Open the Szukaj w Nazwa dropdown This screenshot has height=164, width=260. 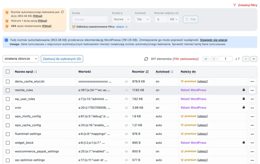(121, 19)
